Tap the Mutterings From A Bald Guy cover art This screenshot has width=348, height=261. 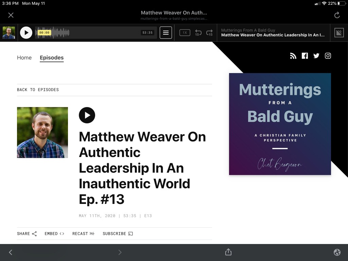tap(280, 124)
